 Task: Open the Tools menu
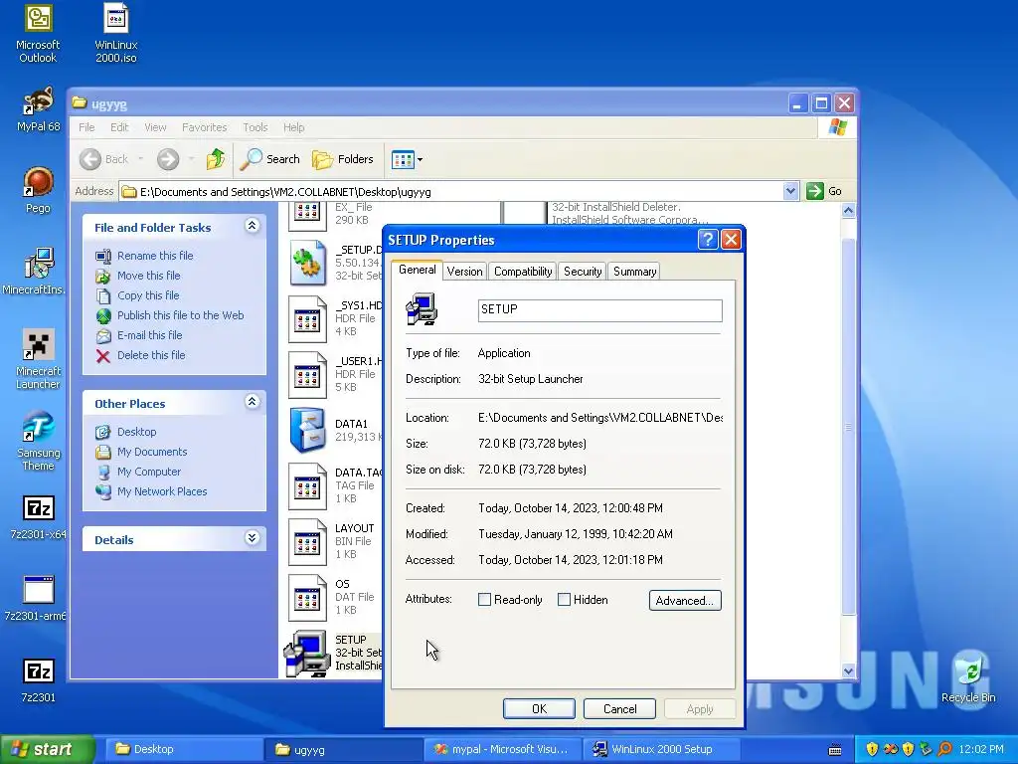(255, 127)
